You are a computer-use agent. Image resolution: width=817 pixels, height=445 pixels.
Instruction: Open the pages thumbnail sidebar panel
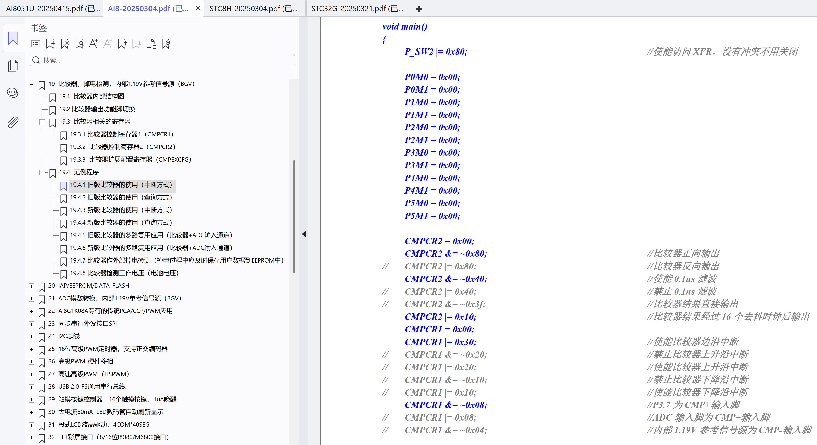pos(13,66)
